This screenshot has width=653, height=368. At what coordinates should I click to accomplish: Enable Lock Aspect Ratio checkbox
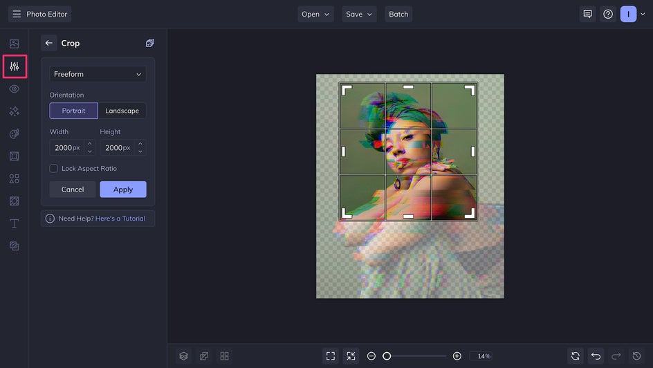[54, 169]
